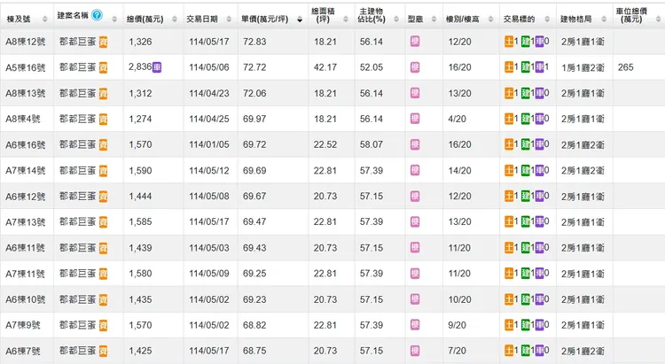Click the orange 實 badge in A6棟7號 row
Screen dimensions: 665x364
(104, 351)
